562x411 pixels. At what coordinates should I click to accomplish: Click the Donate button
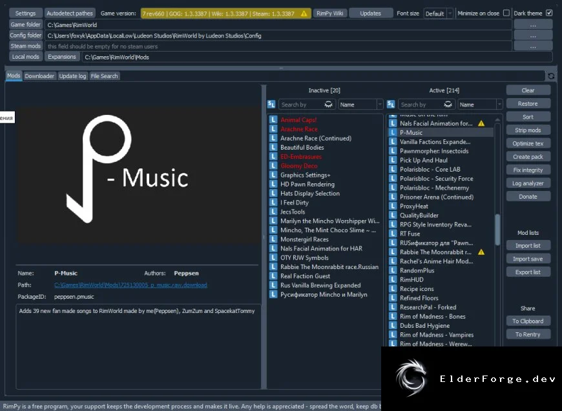click(x=528, y=196)
